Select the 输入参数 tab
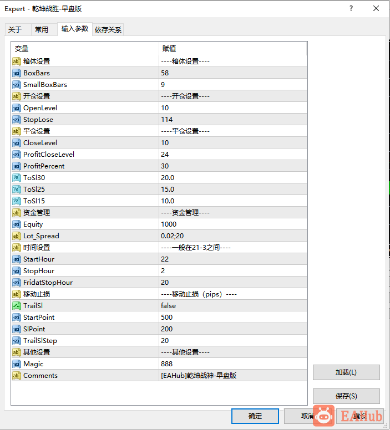 75,29
